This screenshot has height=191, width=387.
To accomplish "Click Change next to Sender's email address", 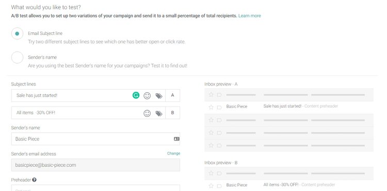I will tap(173, 153).
